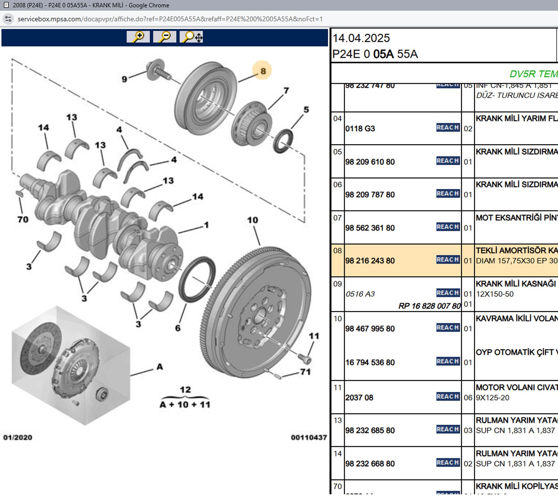The height and width of the screenshot is (497, 558).
Task: Click callout number 10 for the flywheel
Action: point(252,220)
